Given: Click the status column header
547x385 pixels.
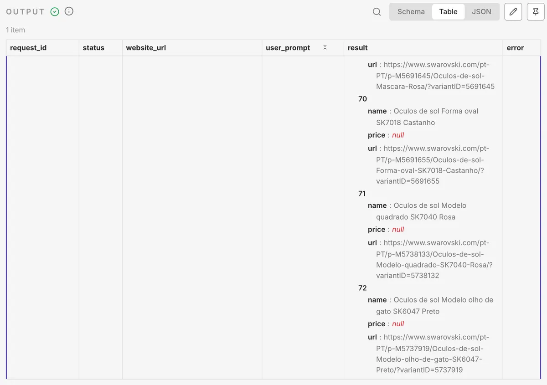Looking at the screenshot, I should 93,48.
